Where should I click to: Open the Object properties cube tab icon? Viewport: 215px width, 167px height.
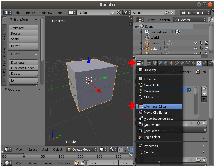171,63
